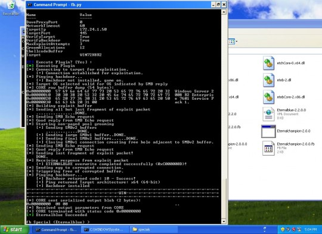Image resolution: width=322 pixels, height=234 pixels.
Task: Click the Start button
Action: [14, 229]
